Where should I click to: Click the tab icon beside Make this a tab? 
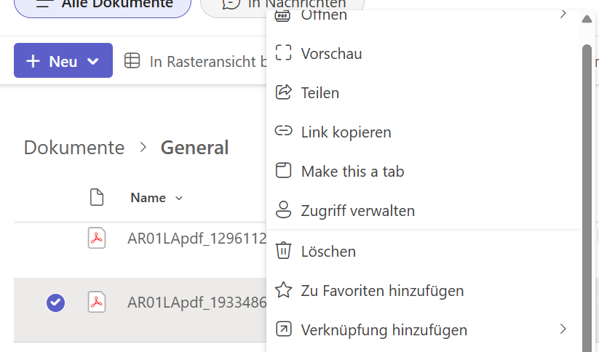283,171
